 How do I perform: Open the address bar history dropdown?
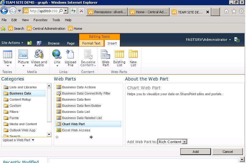(x=65, y=11)
